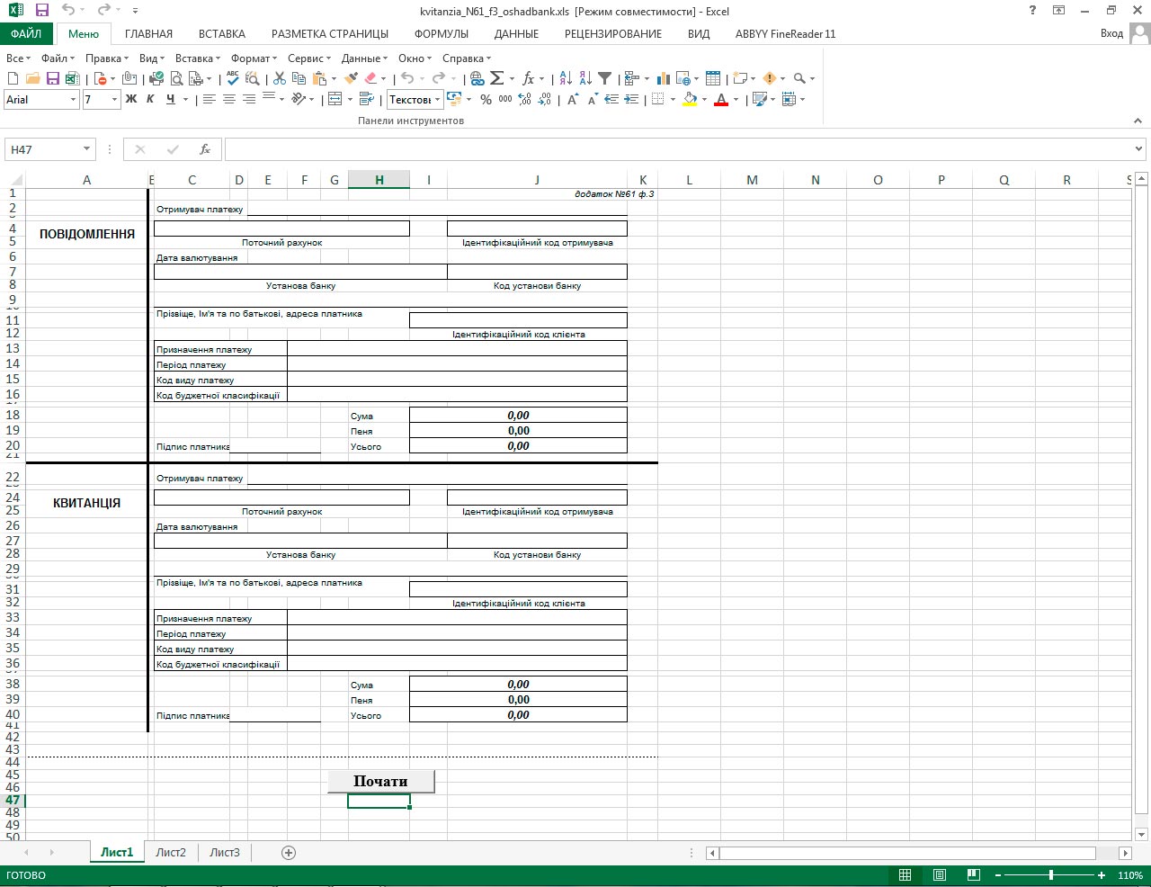1151x887 pixels.
Task: Switch to Page Layout view in status bar
Action: pyautogui.click(x=939, y=875)
